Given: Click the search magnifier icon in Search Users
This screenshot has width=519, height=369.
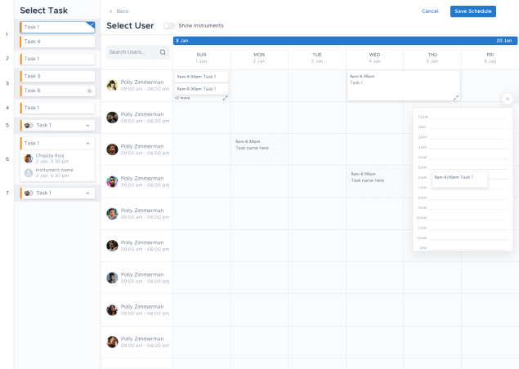Looking at the screenshot, I should pyautogui.click(x=163, y=52).
